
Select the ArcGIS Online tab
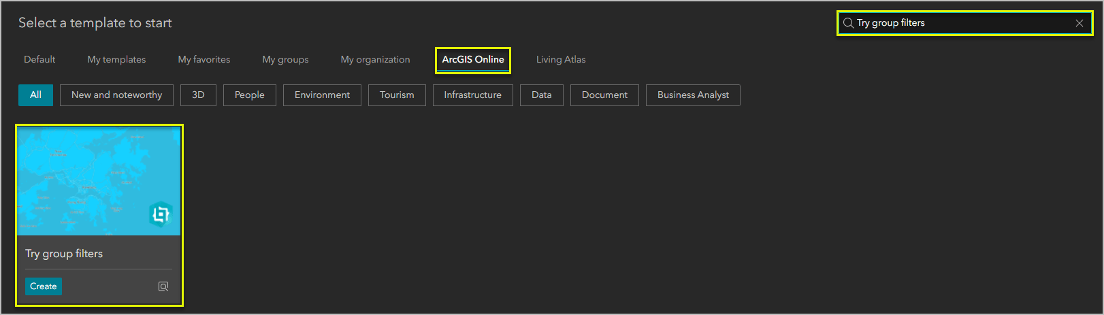473,60
